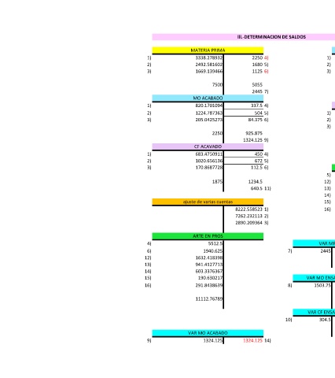Select the orange ajuste de varias cuentas header
The height and width of the screenshot is (378, 335).
tap(208, 202)
